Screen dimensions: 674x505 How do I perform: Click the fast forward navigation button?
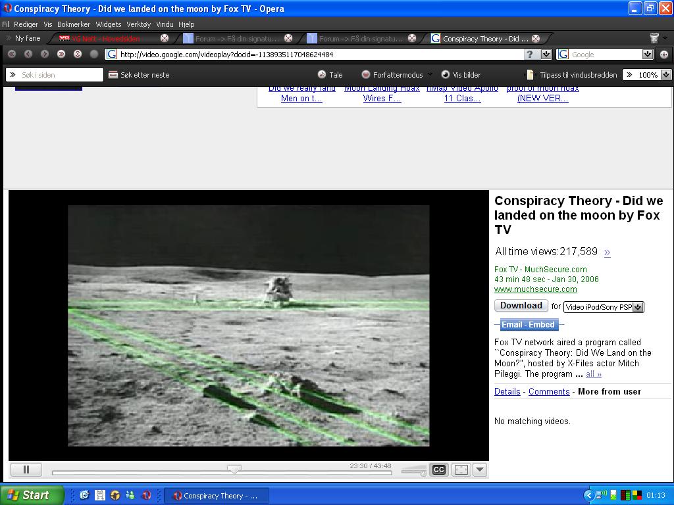click(x=61, y=54)
